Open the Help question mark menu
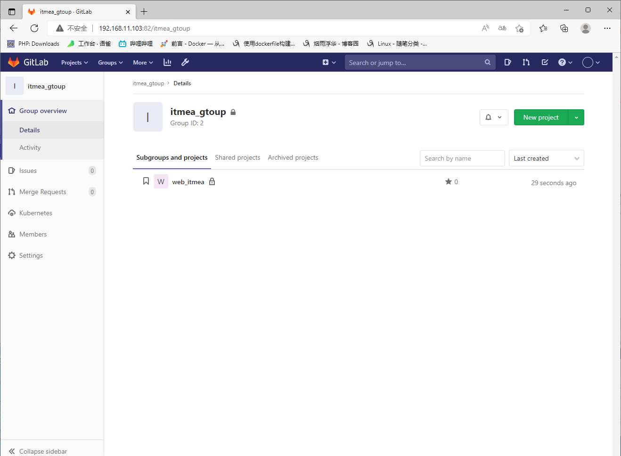The image size is (621, 456). (x=565, y=62)
